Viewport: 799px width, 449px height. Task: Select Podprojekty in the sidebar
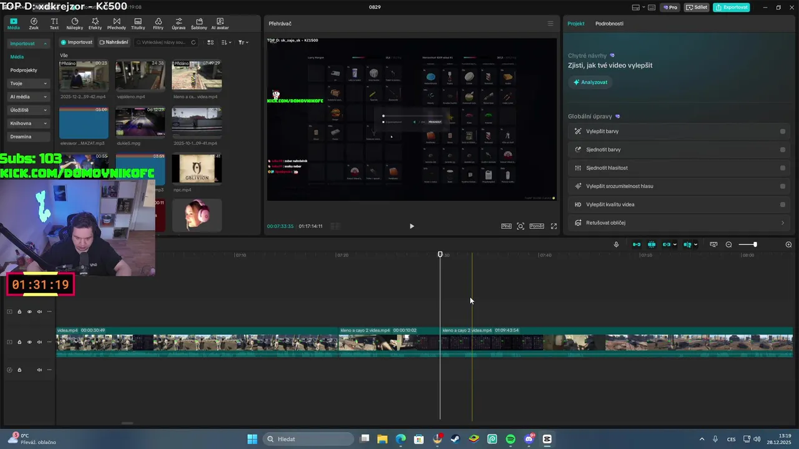click(24, 70)
